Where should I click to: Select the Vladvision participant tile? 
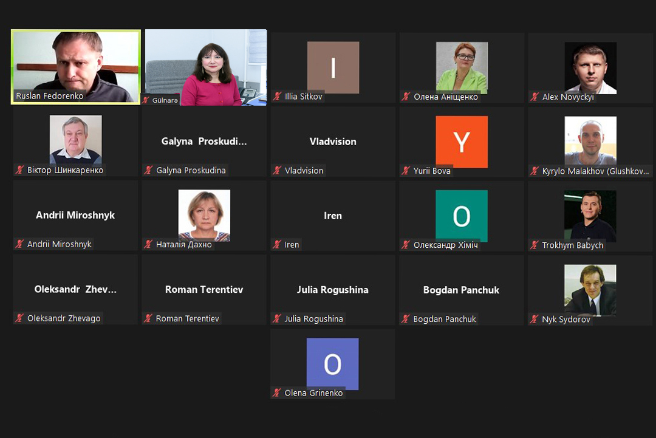pyautogui.click(x=333, y=142)
